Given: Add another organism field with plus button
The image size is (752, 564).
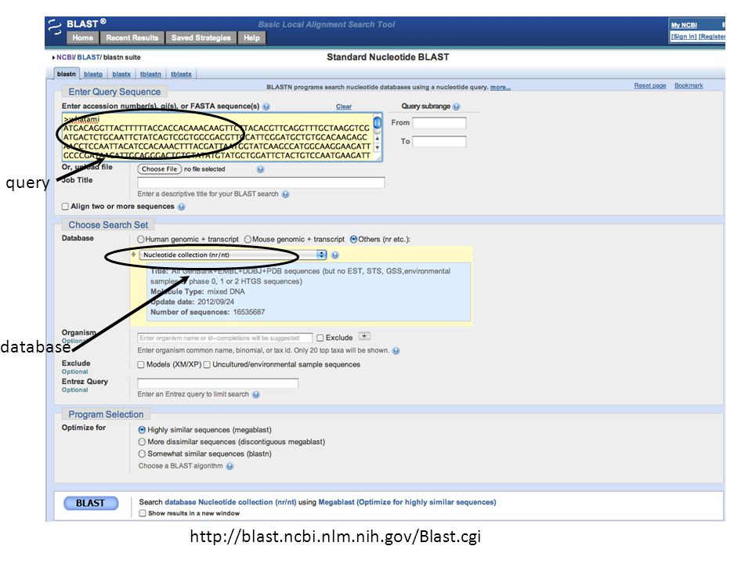Looking at the screenshot, I should [x=364, y=336].
